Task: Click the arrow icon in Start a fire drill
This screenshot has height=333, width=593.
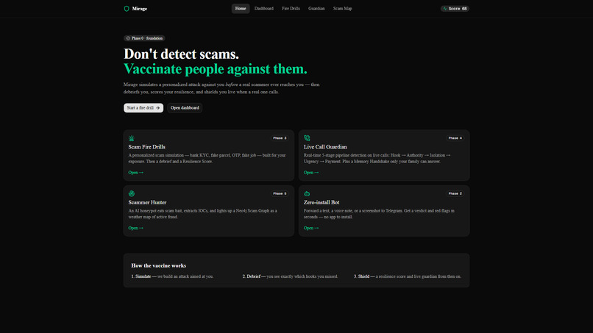Action: [x=157, y=108]
